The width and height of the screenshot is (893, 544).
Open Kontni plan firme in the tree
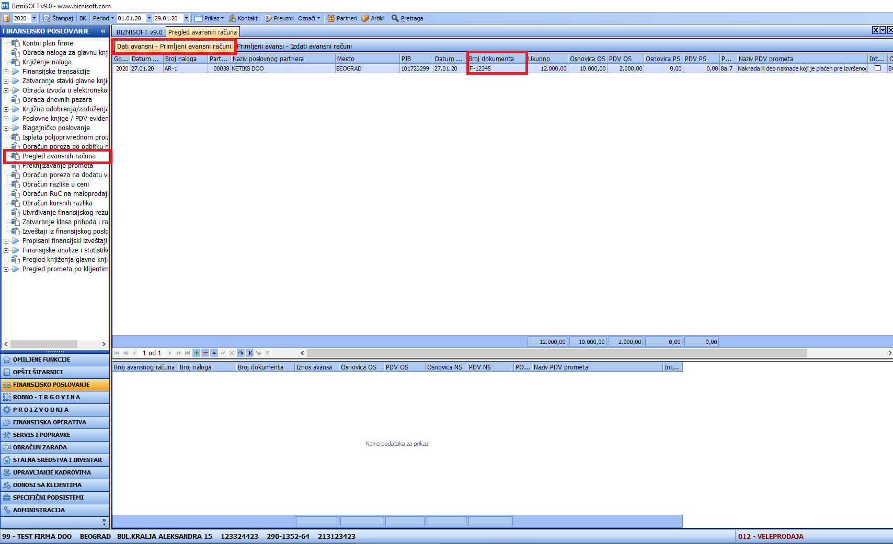coord(48,43)
